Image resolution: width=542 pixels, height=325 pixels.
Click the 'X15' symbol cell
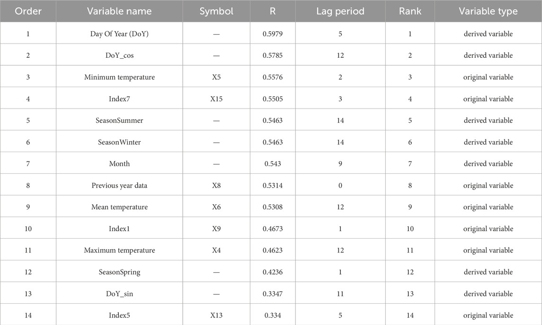tap(216, 99)
